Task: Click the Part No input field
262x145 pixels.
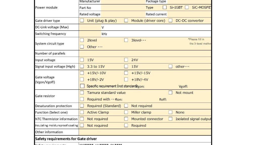Action: click(123, 8)
